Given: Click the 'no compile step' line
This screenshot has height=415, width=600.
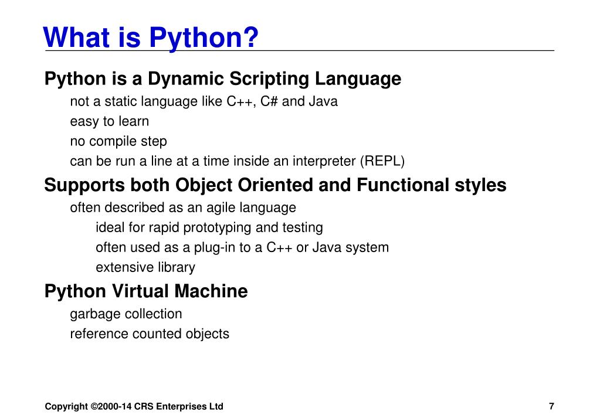Looking at the screenshot, I should (x=118, y=141).
